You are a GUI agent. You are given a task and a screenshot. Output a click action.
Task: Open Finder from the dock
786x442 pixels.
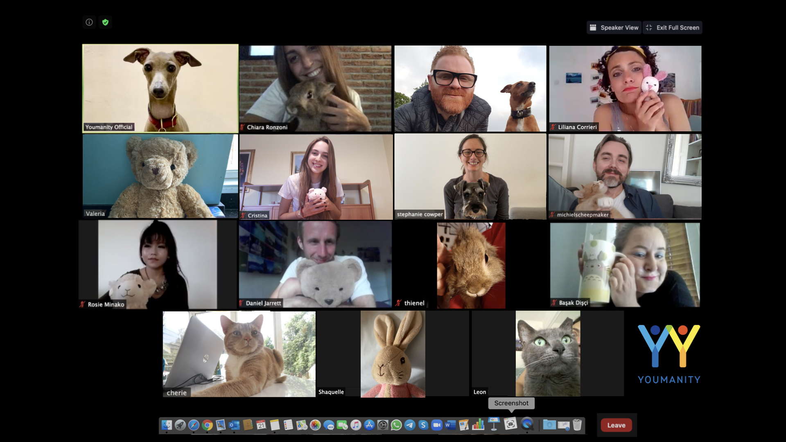[167, 425]
